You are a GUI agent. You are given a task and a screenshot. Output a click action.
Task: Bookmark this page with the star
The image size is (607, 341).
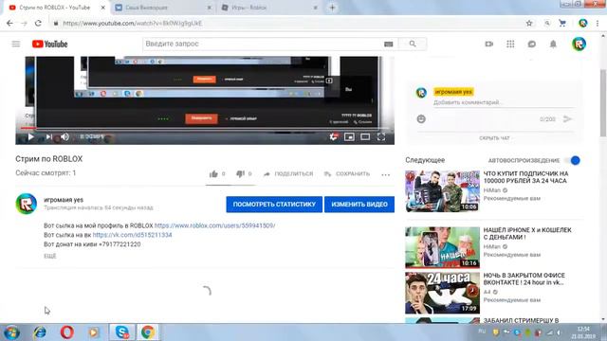point(529,23)
